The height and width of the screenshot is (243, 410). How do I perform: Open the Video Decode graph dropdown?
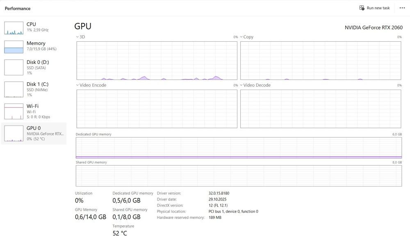(242, 85)
